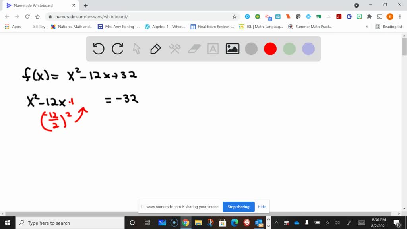Click the taskbar search box
The width and height of the screenshot is (407, 229).
(70, 223)
